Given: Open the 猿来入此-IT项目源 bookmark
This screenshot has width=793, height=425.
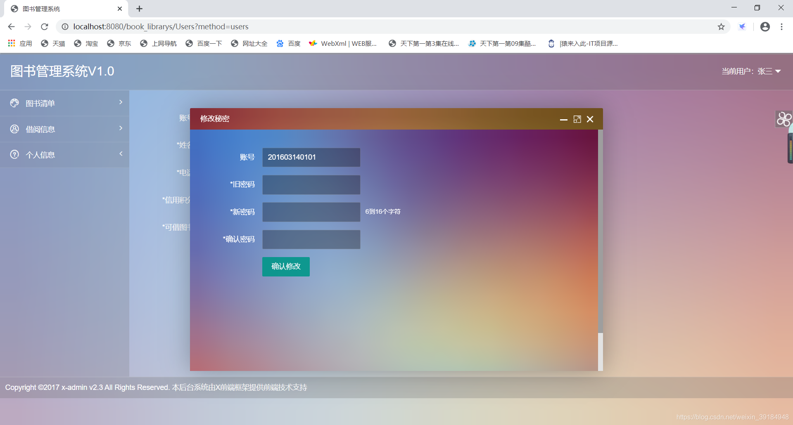Looking at the screenshot, I should tap(583, 43).
